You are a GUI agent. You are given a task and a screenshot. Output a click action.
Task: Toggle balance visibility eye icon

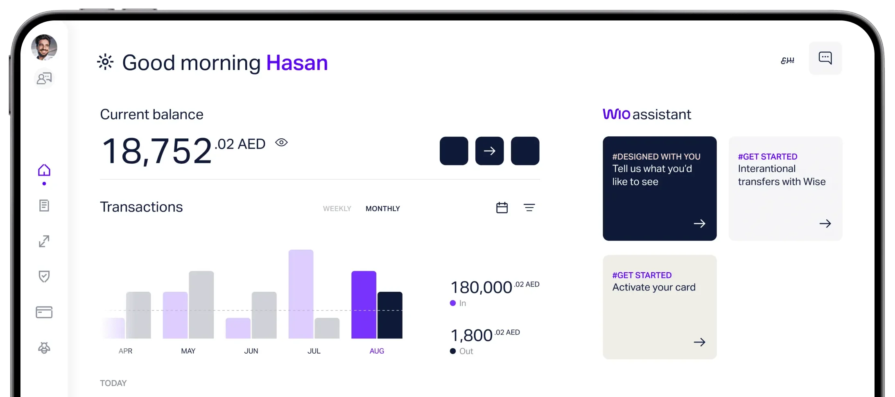(x=282, y=142)
